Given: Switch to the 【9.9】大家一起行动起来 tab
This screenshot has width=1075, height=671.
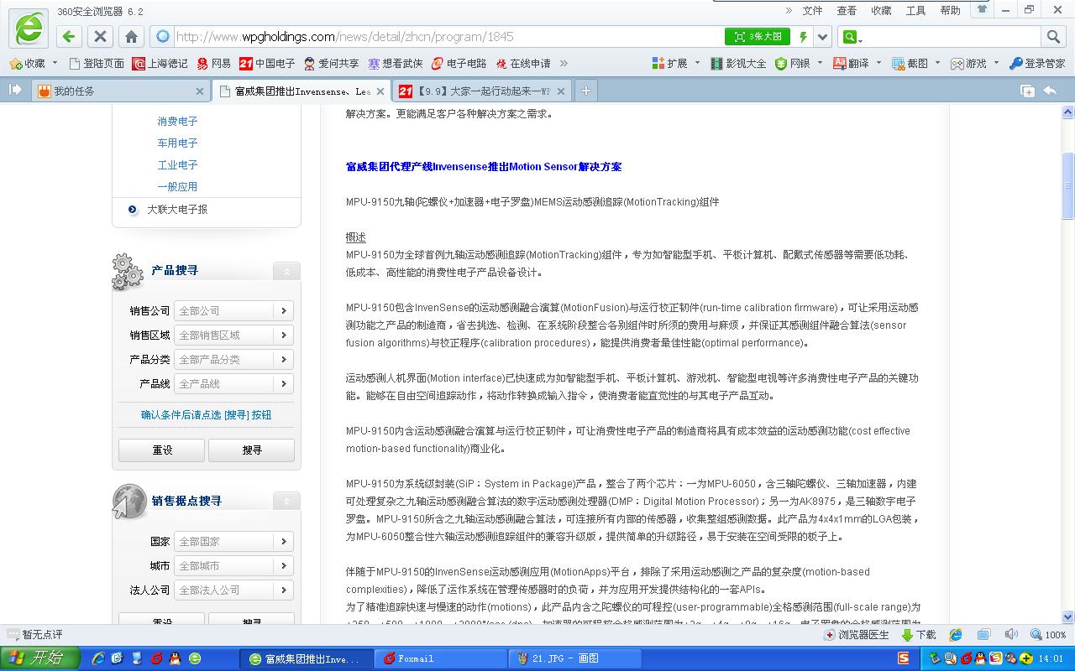Looking at the screenshot, I should point(483,91).
